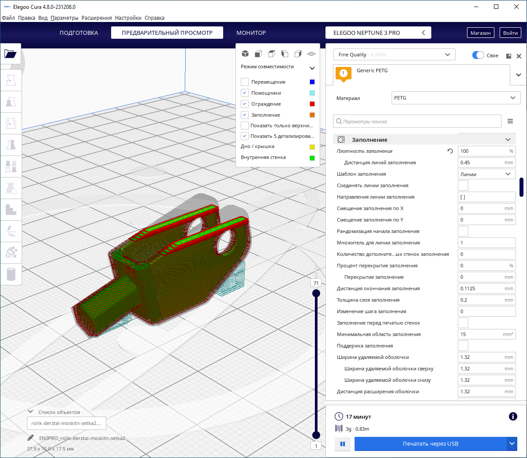Screen dimensions: 527x458
Task: Click the Магазин button
Action: [480, 33]
